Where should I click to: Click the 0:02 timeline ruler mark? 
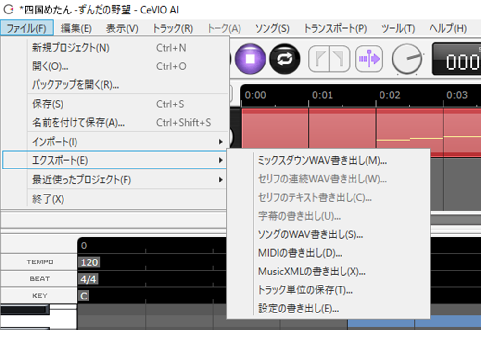(x=390, y=95)
